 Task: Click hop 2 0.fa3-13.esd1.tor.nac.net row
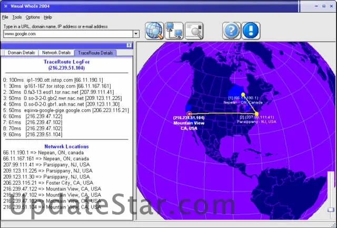(58, 92)
